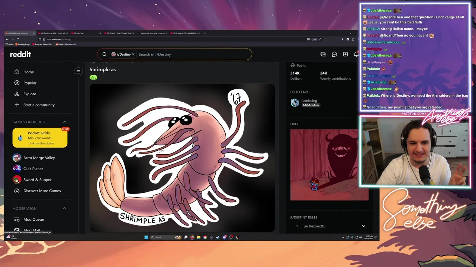Image resolution: width=476 pixels, height=267 pixels.
Task: Open a new browser tab
Action: 205,33
